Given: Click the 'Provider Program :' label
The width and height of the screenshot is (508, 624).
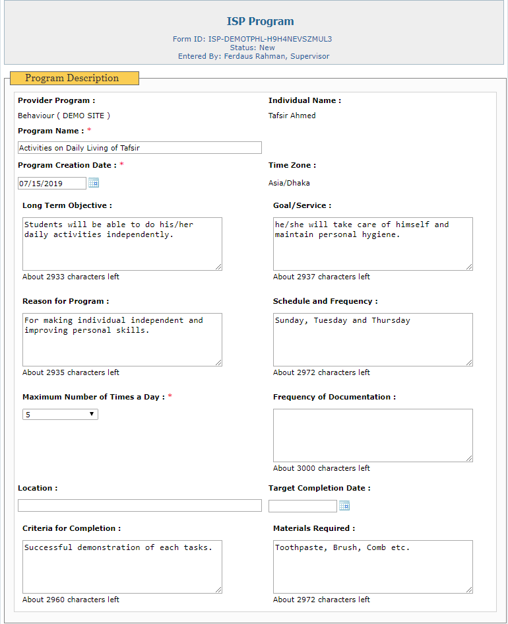Looking at the screenshot, I should click(x=57, y=100).
